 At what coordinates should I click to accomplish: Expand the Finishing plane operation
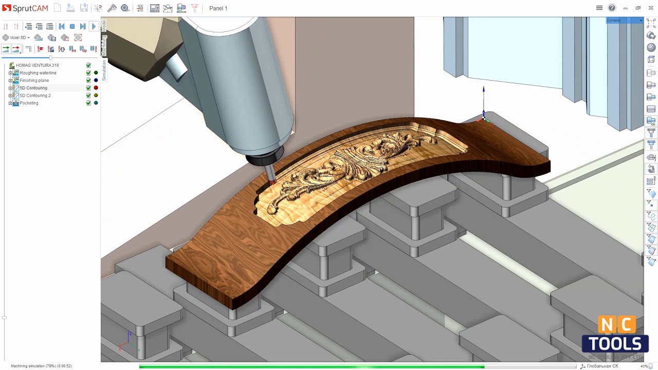10,81
